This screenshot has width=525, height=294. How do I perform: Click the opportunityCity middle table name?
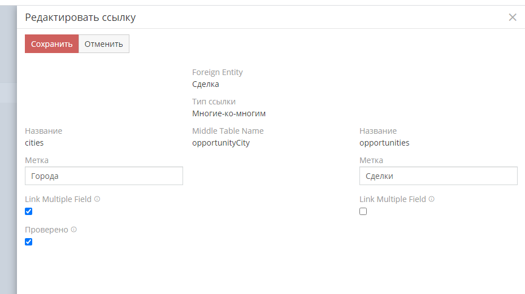pos(221,143)
